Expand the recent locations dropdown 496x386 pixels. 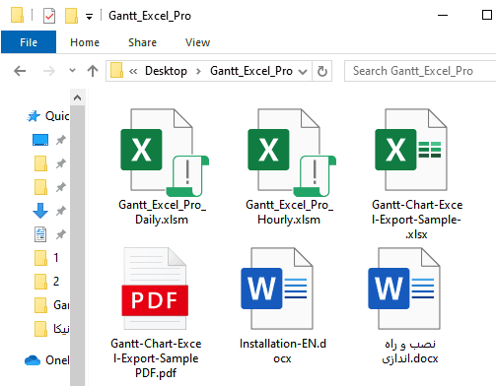72,70
